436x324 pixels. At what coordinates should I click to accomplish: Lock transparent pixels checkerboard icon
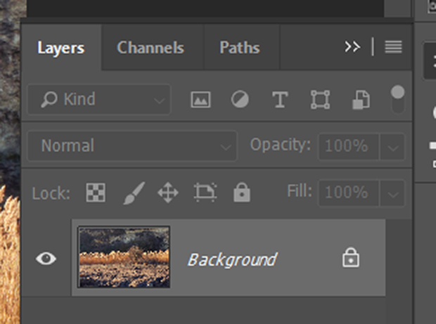click(96, 193)
